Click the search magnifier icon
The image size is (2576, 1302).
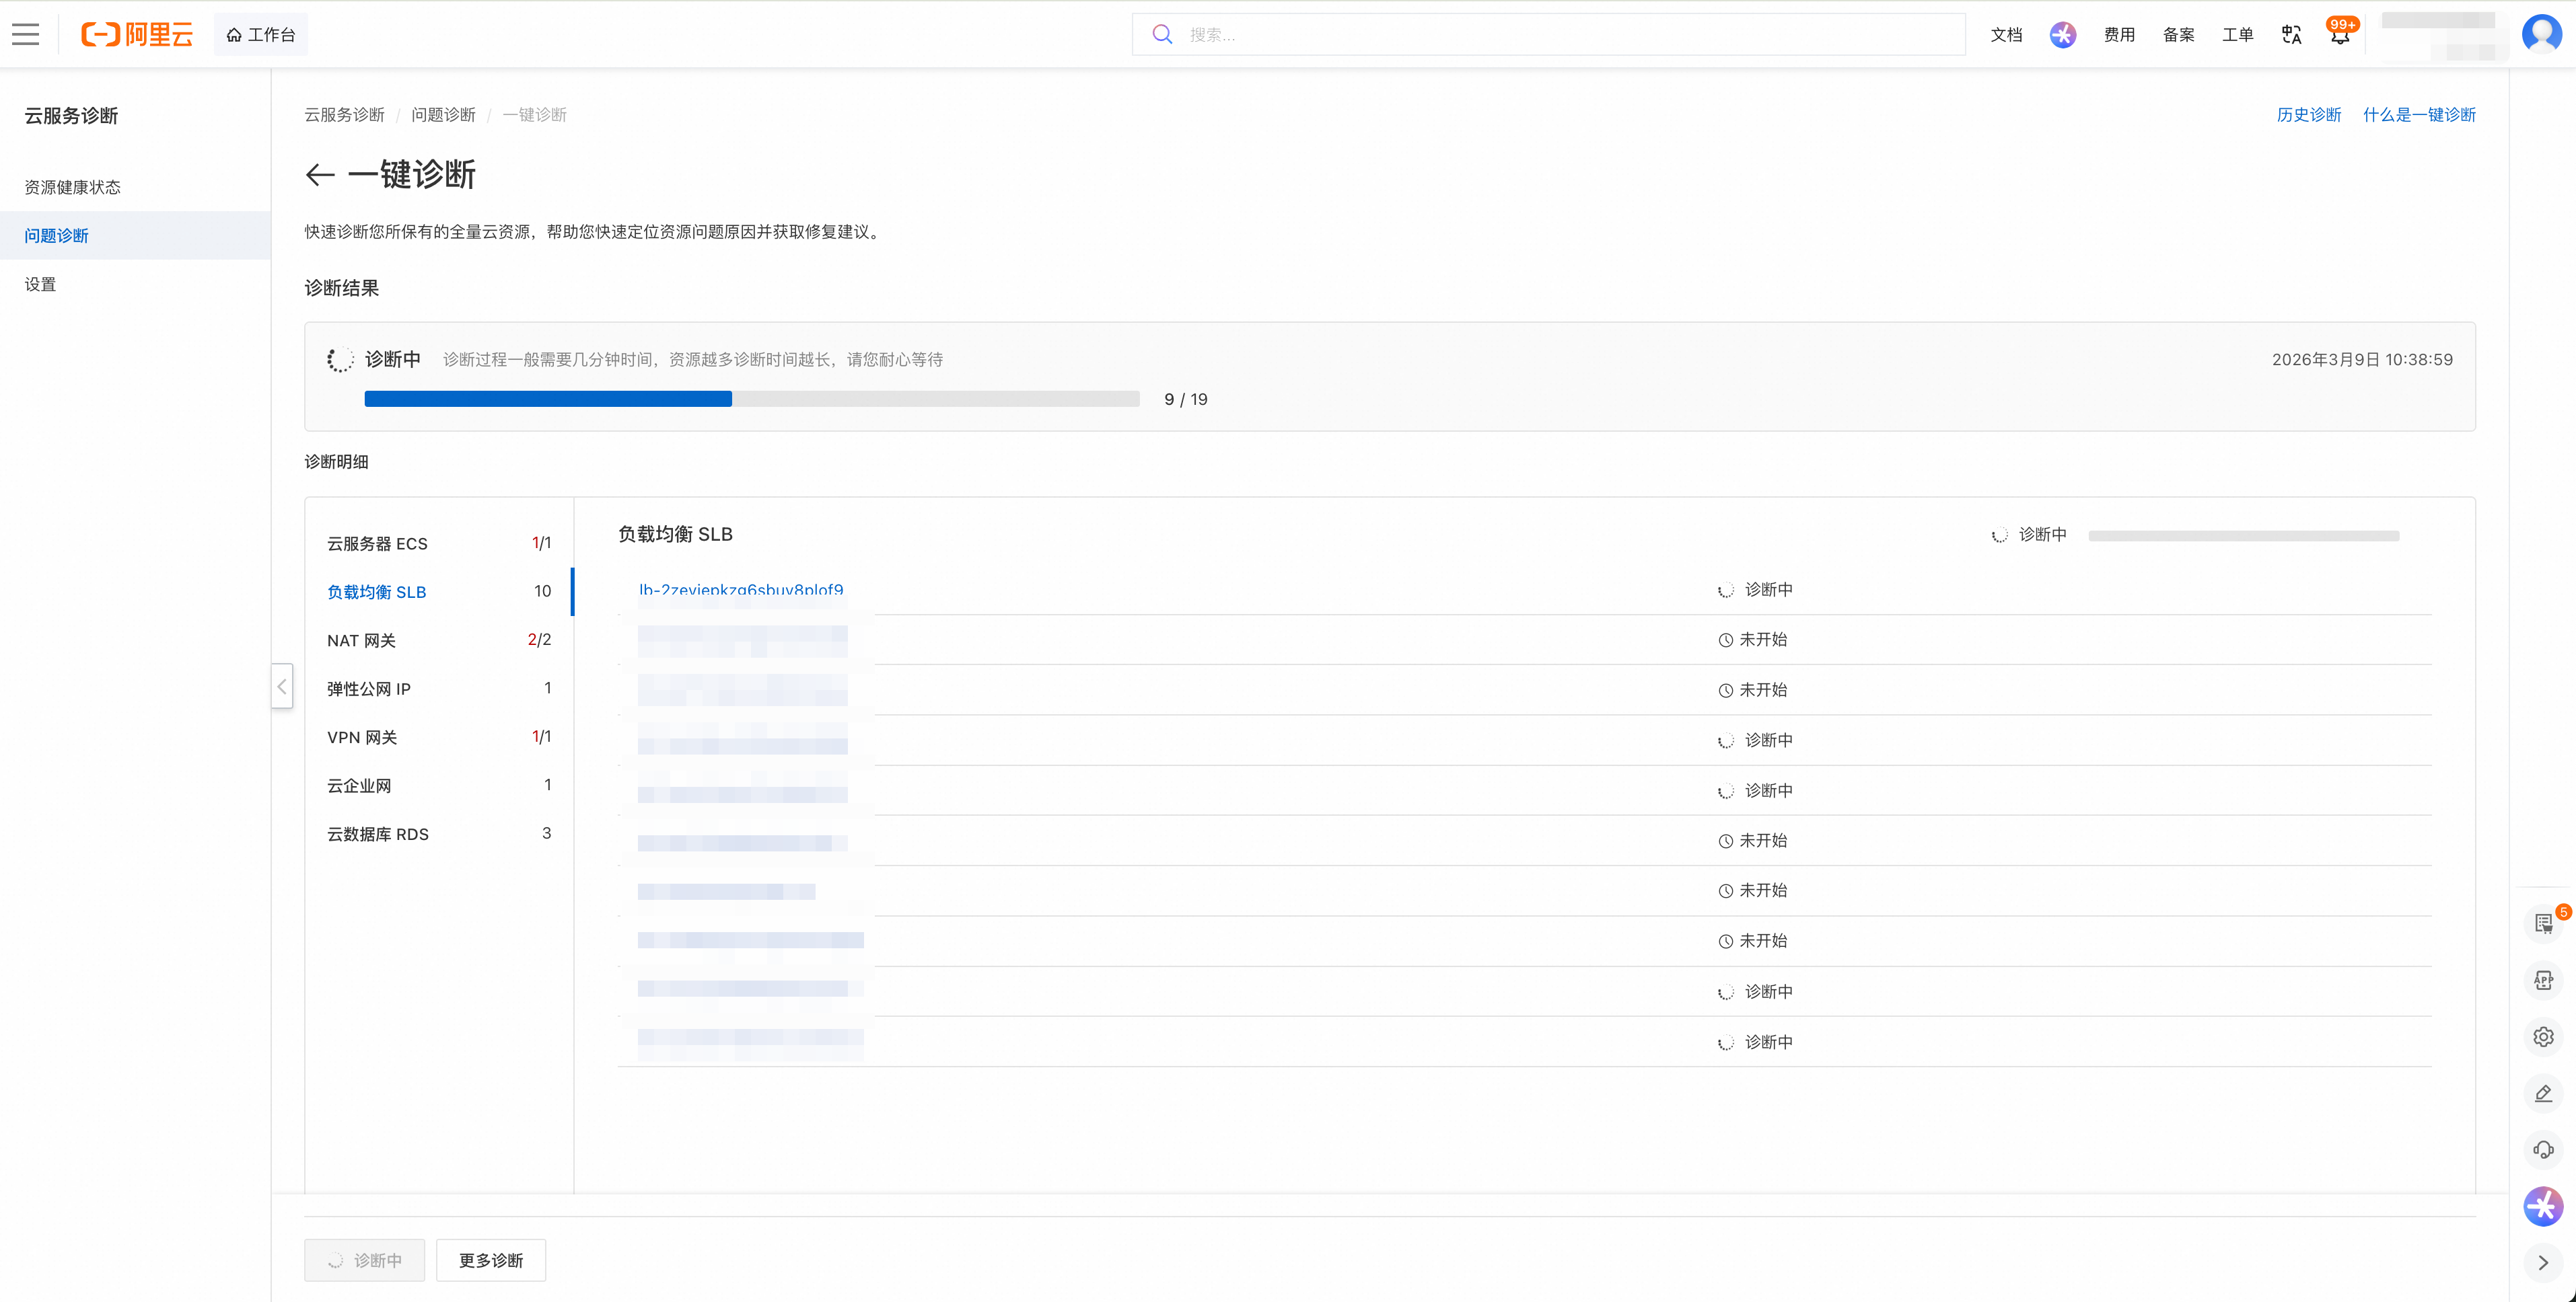click(1162, 34)
